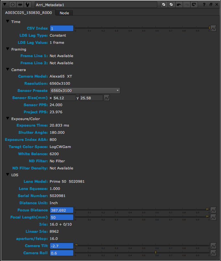Viewport: 221px width, 261px height.
Task: Click animation curve button for Camera Roll
Action: pos(213,253)
